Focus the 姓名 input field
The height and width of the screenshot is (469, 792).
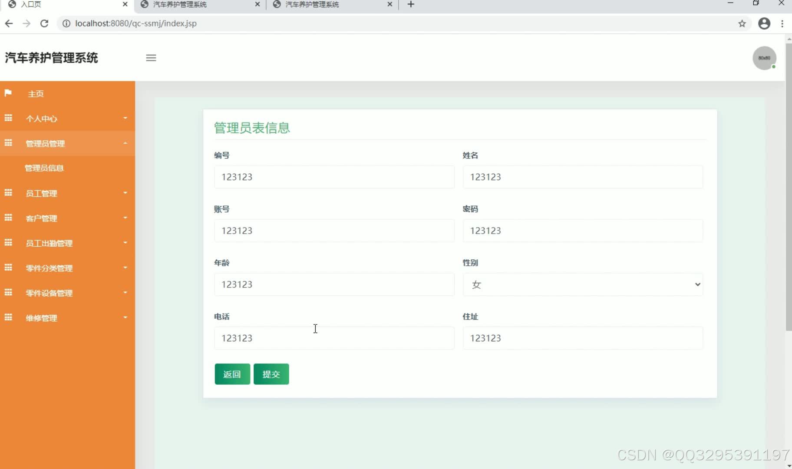[583, 177]
